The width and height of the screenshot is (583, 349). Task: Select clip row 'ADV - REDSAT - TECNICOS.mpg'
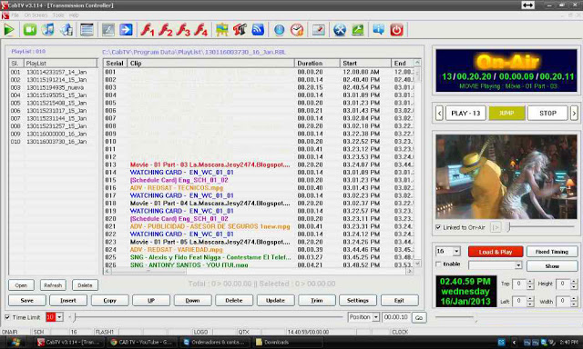point(177,187)
